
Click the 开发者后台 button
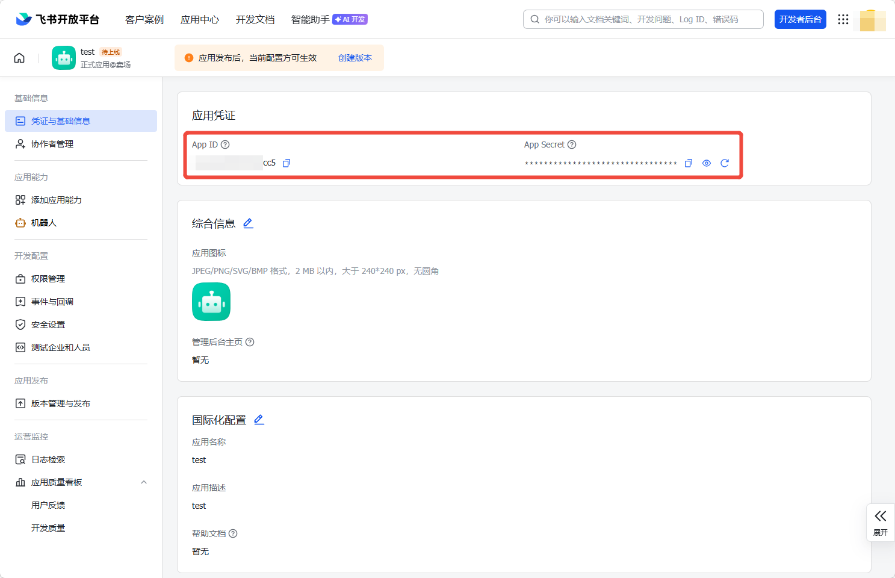tap(800, 19)
